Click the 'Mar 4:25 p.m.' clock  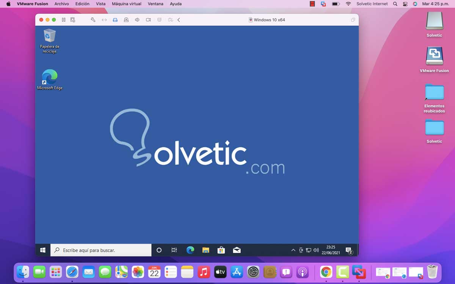[436, 4]
